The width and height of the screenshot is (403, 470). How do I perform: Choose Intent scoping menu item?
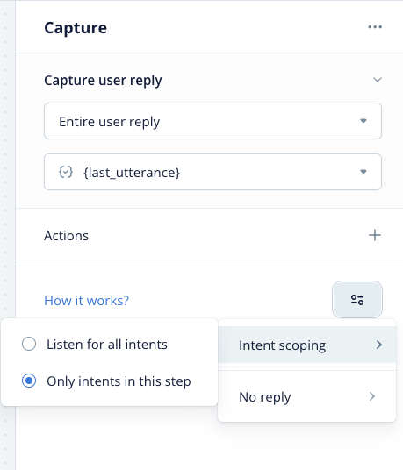[x=307, y=345]
